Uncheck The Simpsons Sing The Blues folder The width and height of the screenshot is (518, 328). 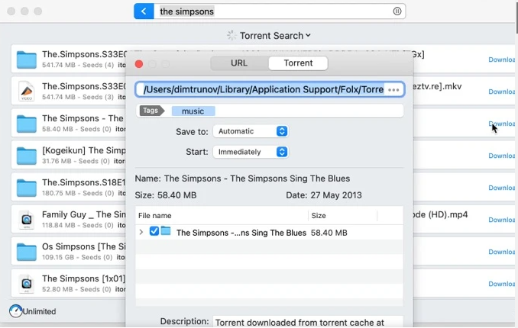point(154,231)
